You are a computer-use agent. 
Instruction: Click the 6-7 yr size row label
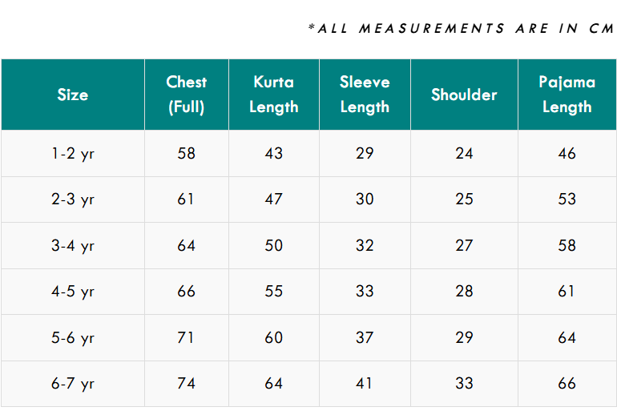coord(73,384)
